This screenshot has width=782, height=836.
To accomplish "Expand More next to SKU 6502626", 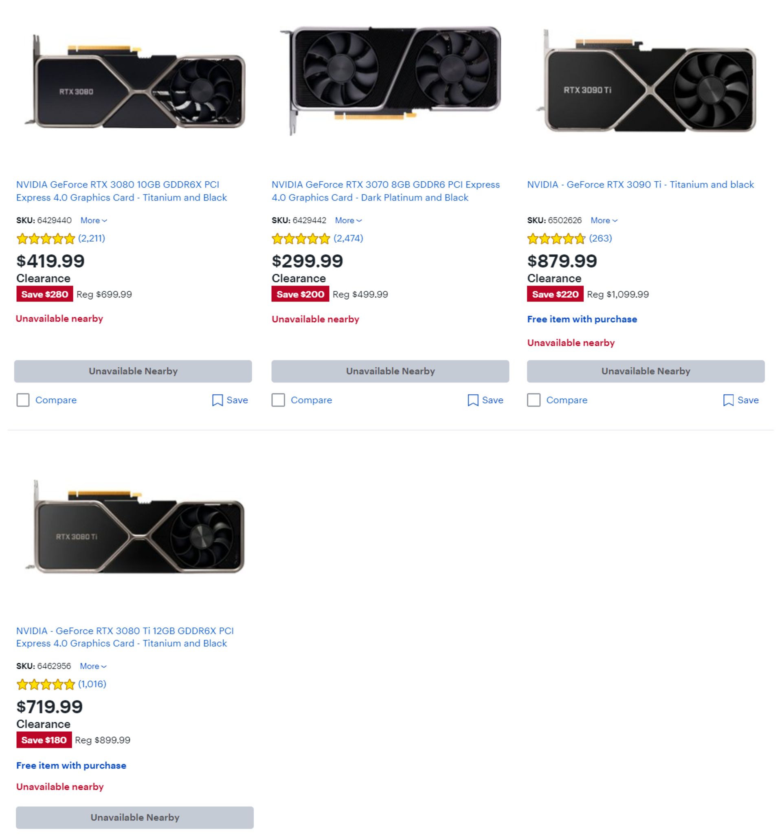I will point(603,220).
